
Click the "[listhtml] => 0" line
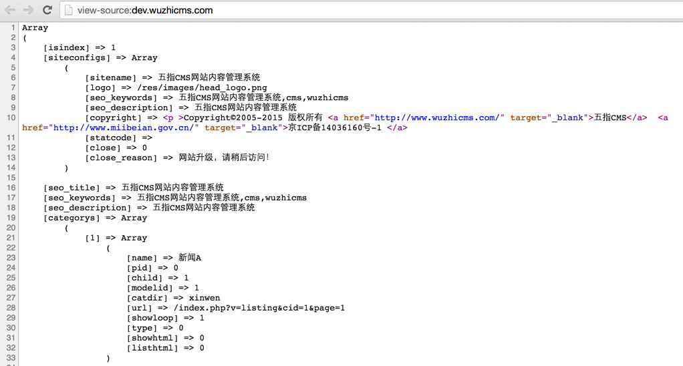coord(166,348)
